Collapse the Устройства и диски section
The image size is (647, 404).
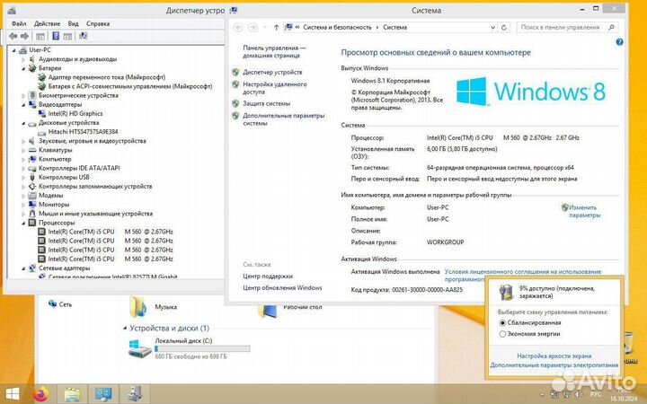[125, 329]
